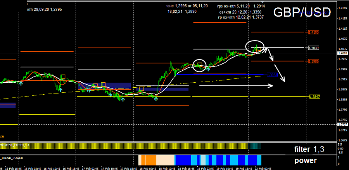349x170 pixels.
Task: Click the 1.3675 price axis value
Action: [x=343, y=140]
